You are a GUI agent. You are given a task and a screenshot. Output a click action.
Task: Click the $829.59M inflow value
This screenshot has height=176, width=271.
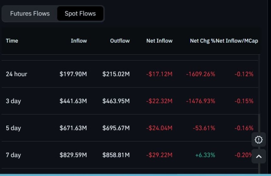pos(73,155)
